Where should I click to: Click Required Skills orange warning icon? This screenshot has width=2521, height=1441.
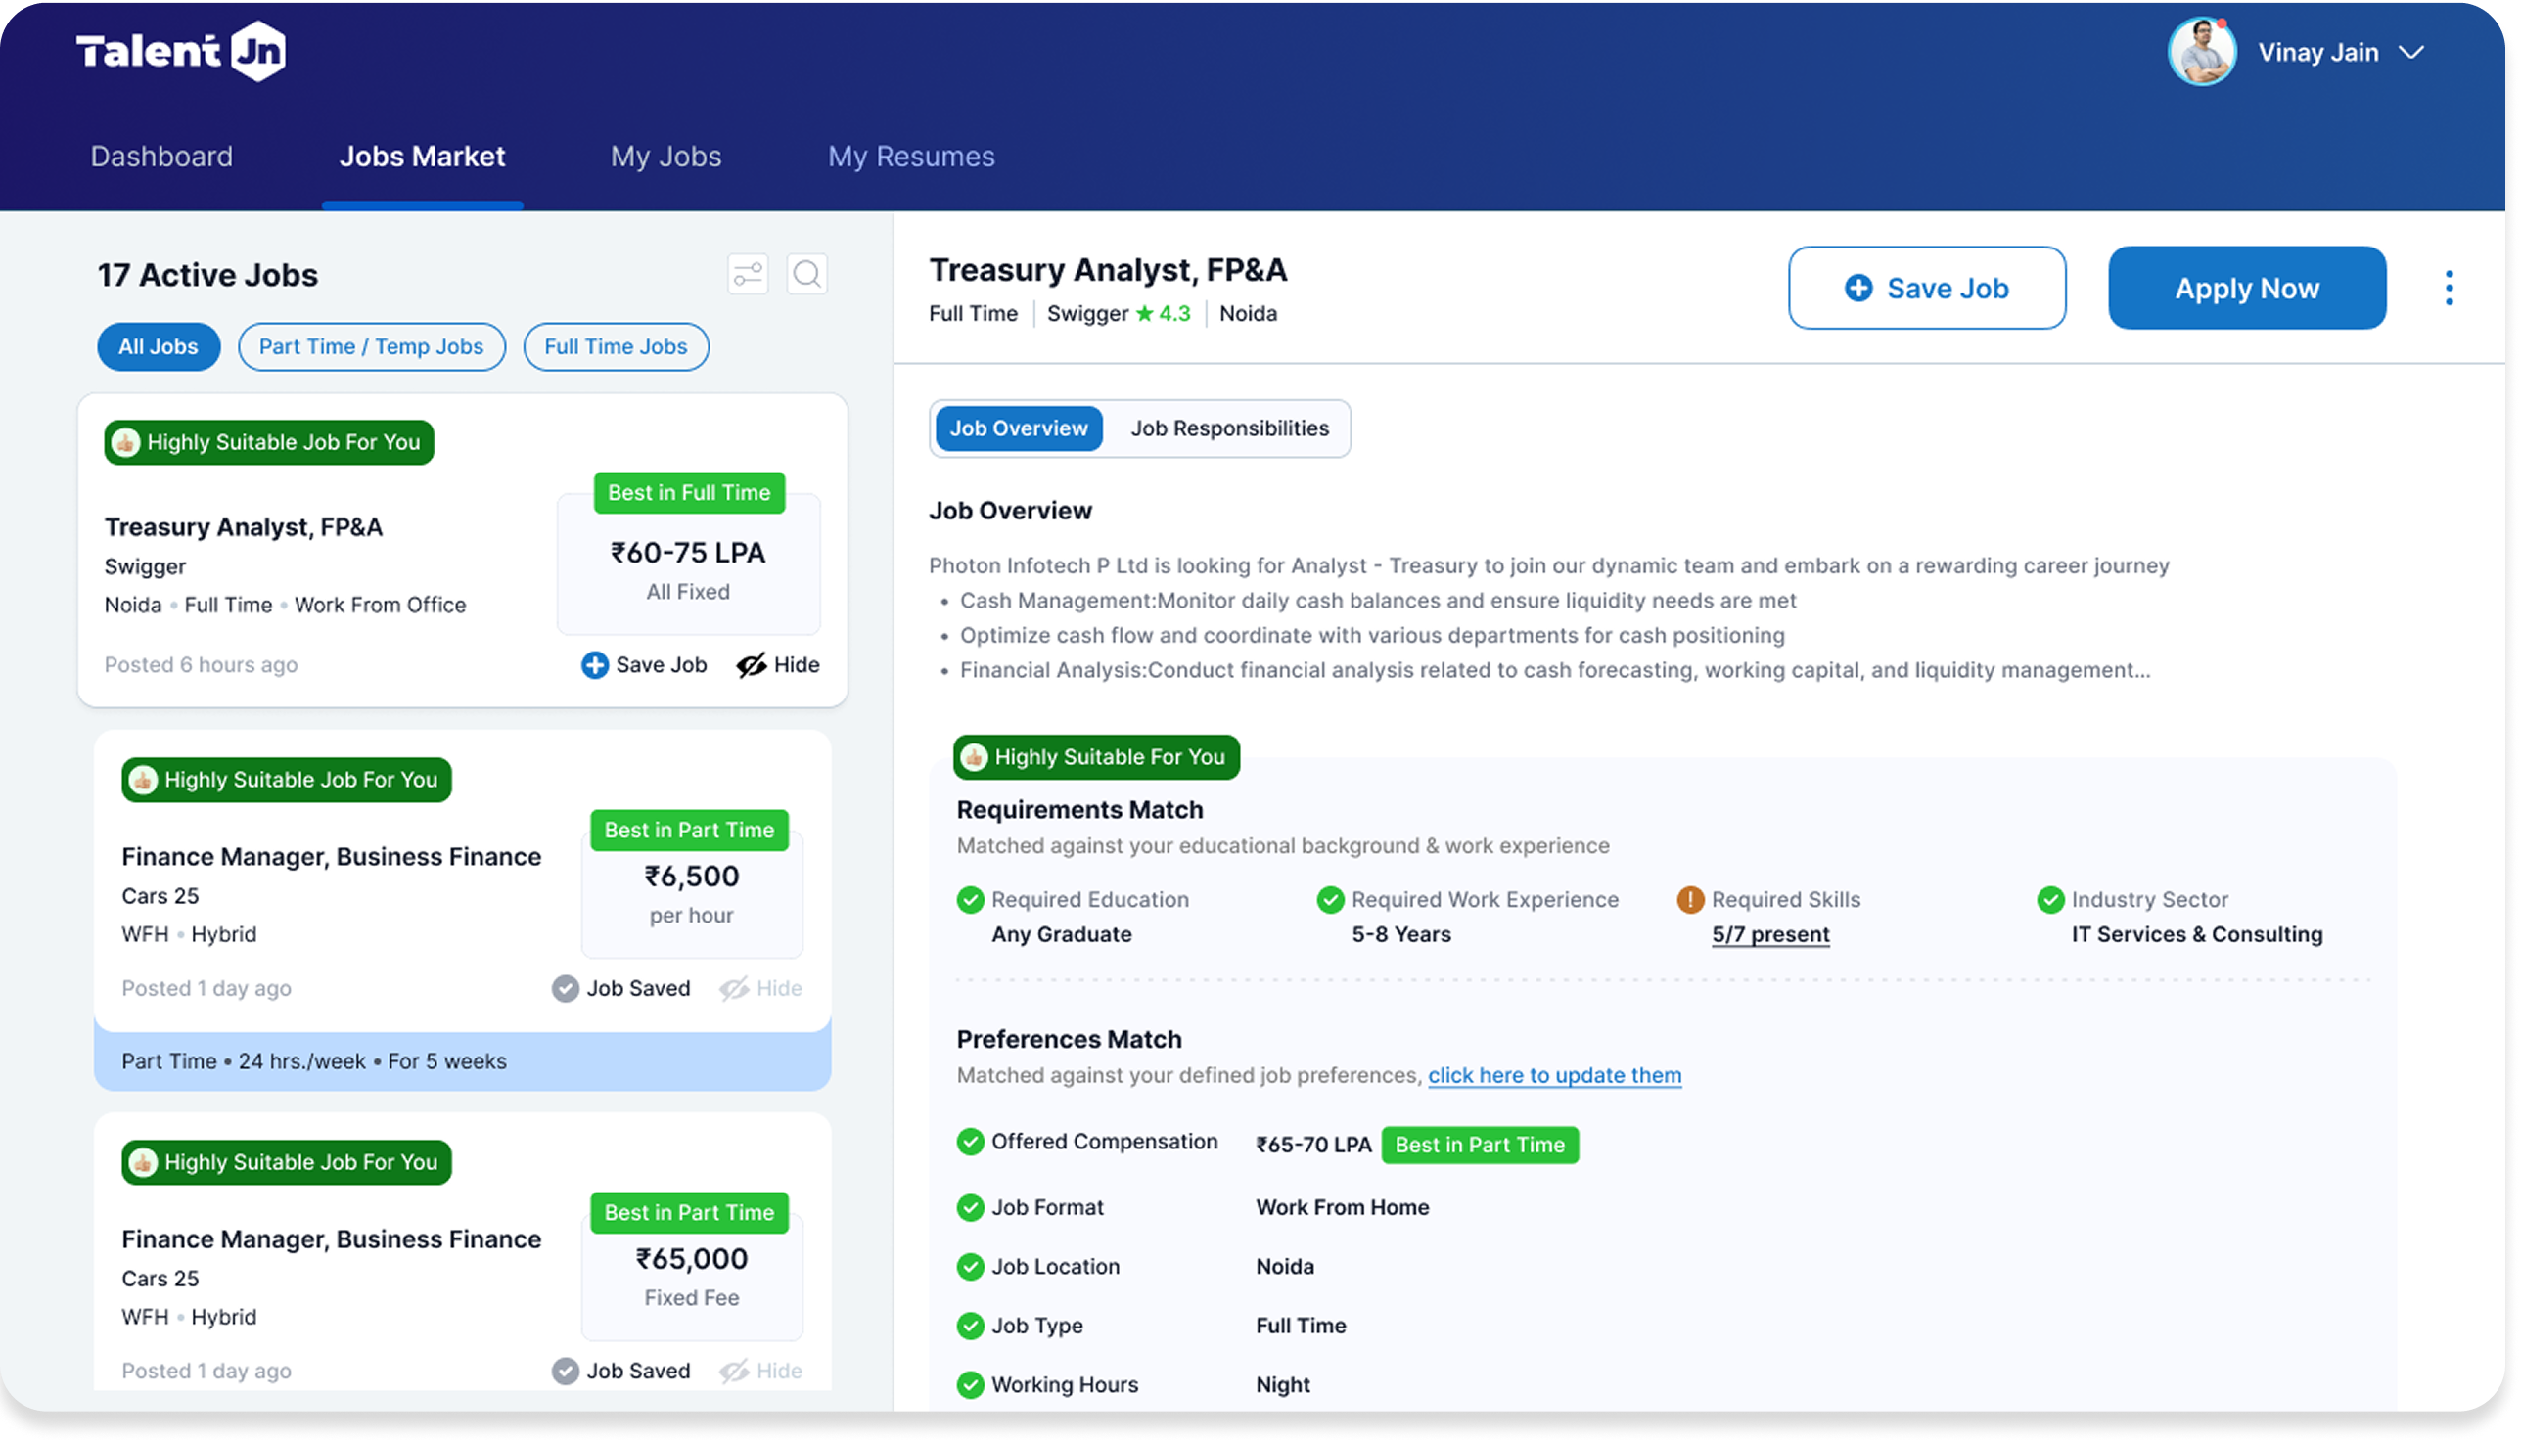tap(1689, 900)
